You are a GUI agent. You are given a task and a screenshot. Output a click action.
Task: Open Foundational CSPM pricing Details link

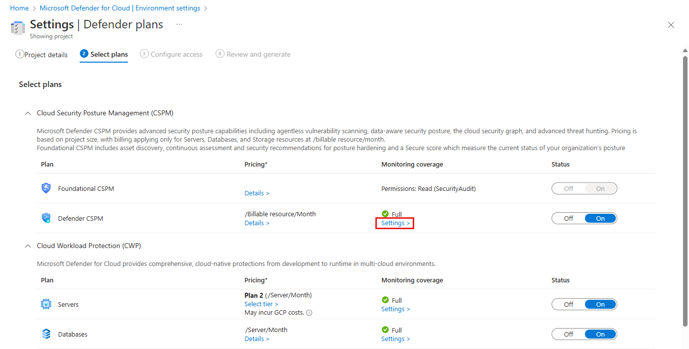pyautogui.click(x=257, y=193)
